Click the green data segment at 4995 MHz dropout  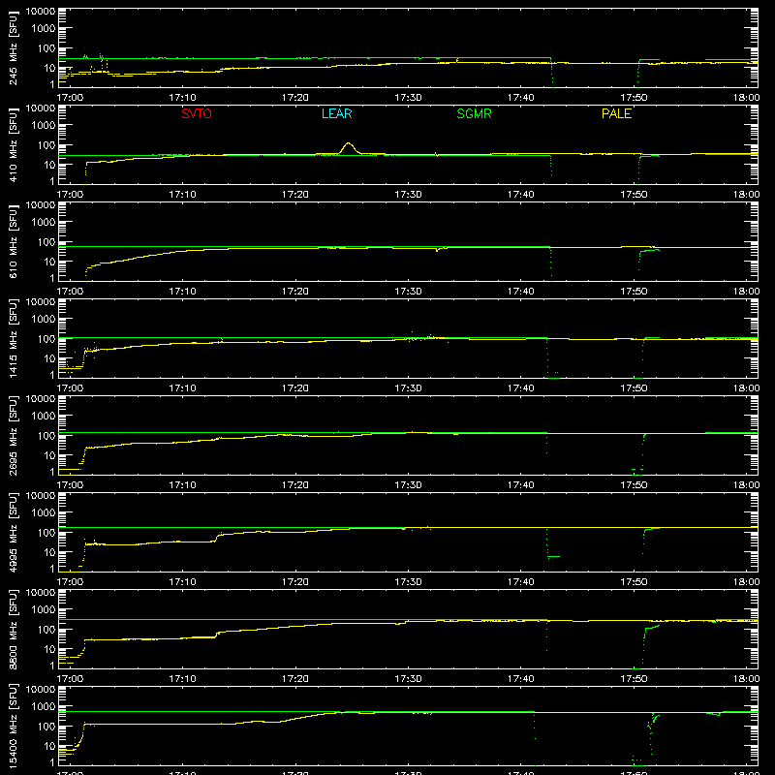pyautogui.click(x=553, y=557)
